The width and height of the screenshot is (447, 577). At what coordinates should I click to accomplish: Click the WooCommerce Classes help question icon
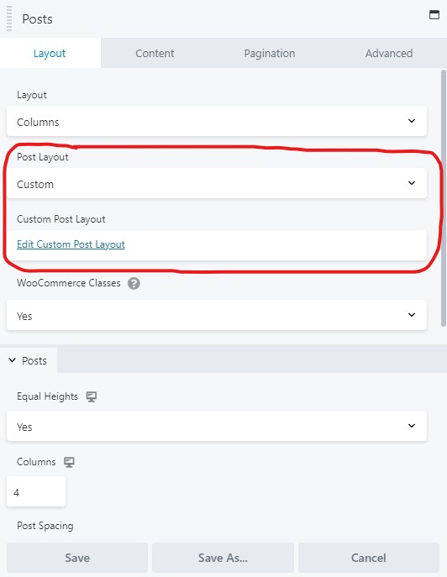134,283
